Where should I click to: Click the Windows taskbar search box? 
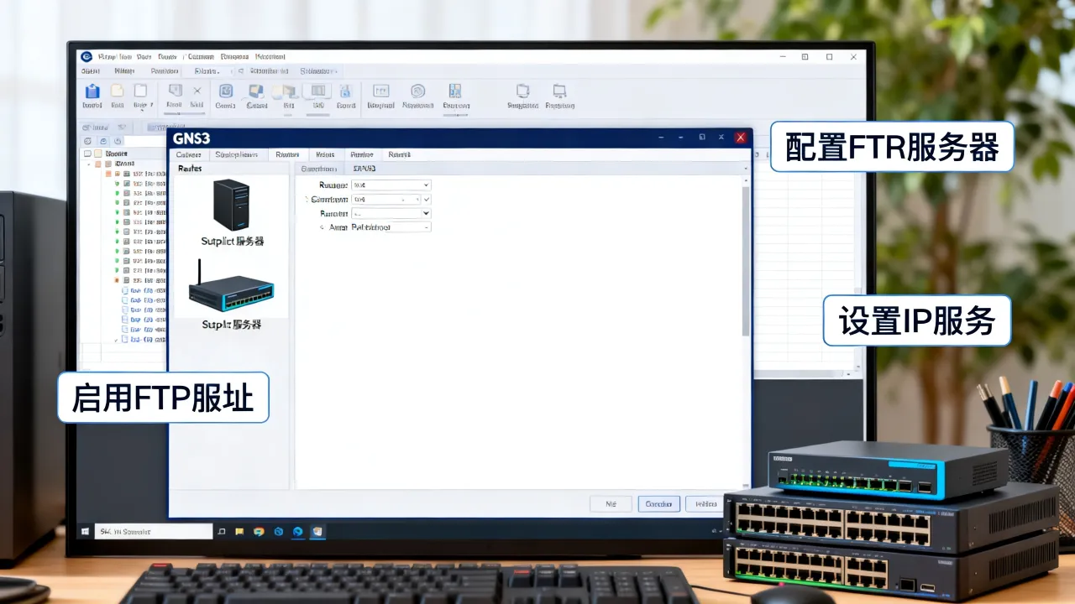click(154, 531)
